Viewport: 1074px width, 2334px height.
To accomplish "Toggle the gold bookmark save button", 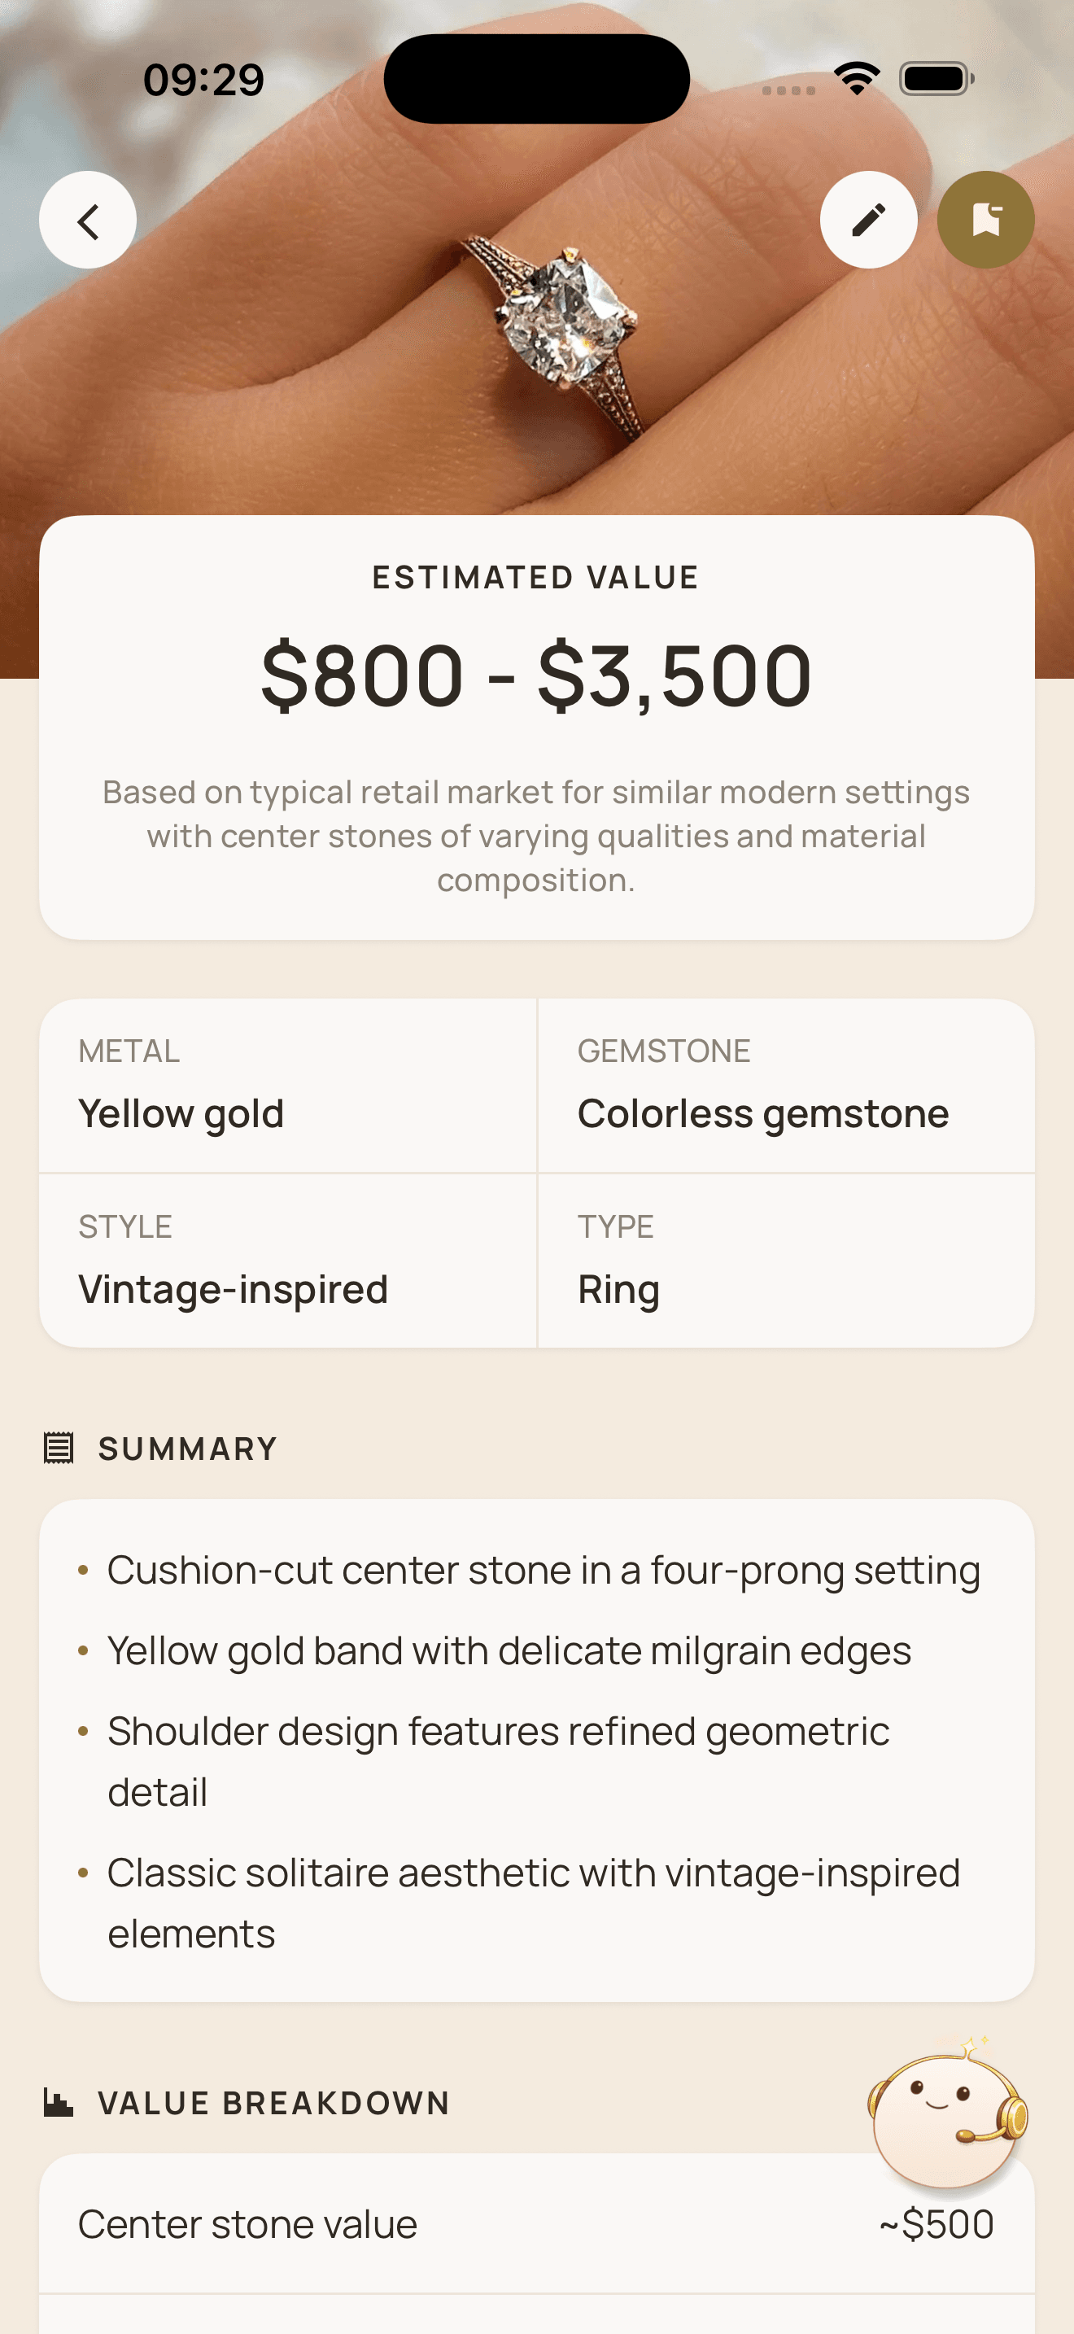I will [x=985, y=221].
